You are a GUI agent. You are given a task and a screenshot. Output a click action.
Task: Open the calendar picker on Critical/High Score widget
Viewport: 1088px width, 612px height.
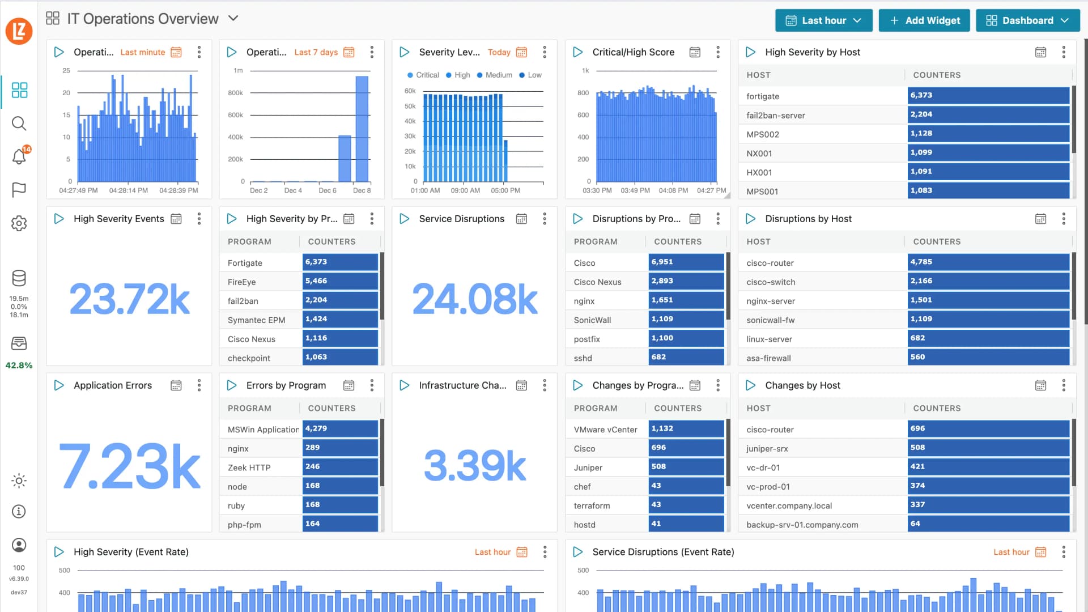click(x=695, y=52)
